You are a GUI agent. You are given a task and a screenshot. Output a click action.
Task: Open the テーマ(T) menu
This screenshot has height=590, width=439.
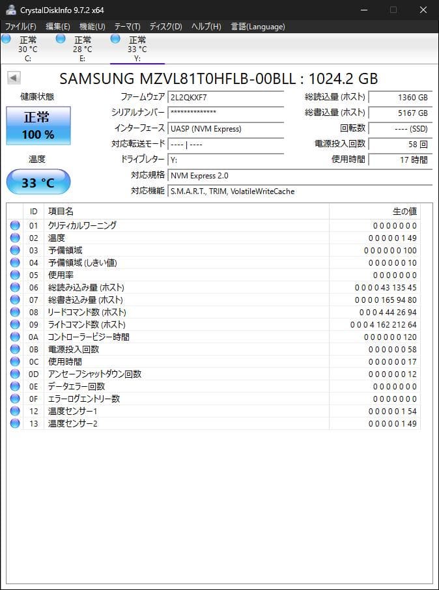pos(127,26)
